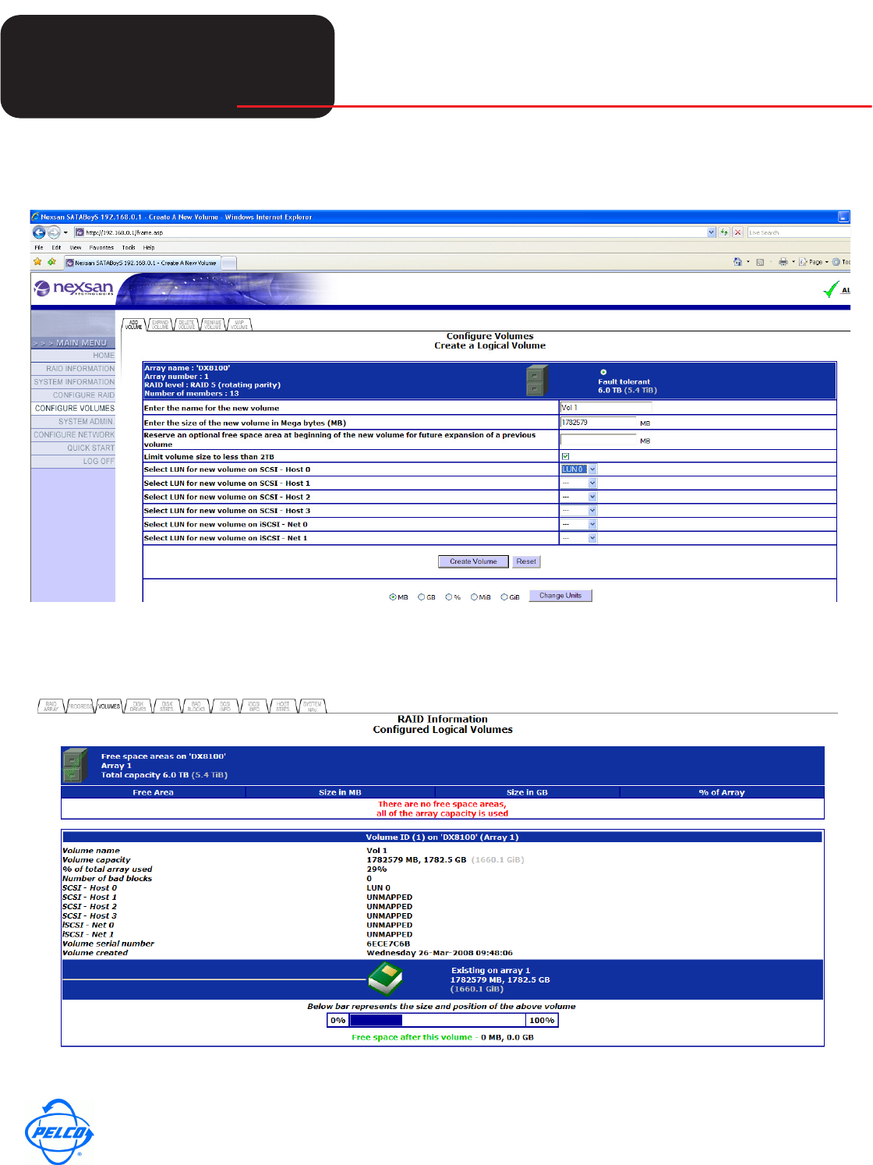Click the Refresh icon beside the address bar
This screenshot has height=1165, width=873.
(724, 232)
